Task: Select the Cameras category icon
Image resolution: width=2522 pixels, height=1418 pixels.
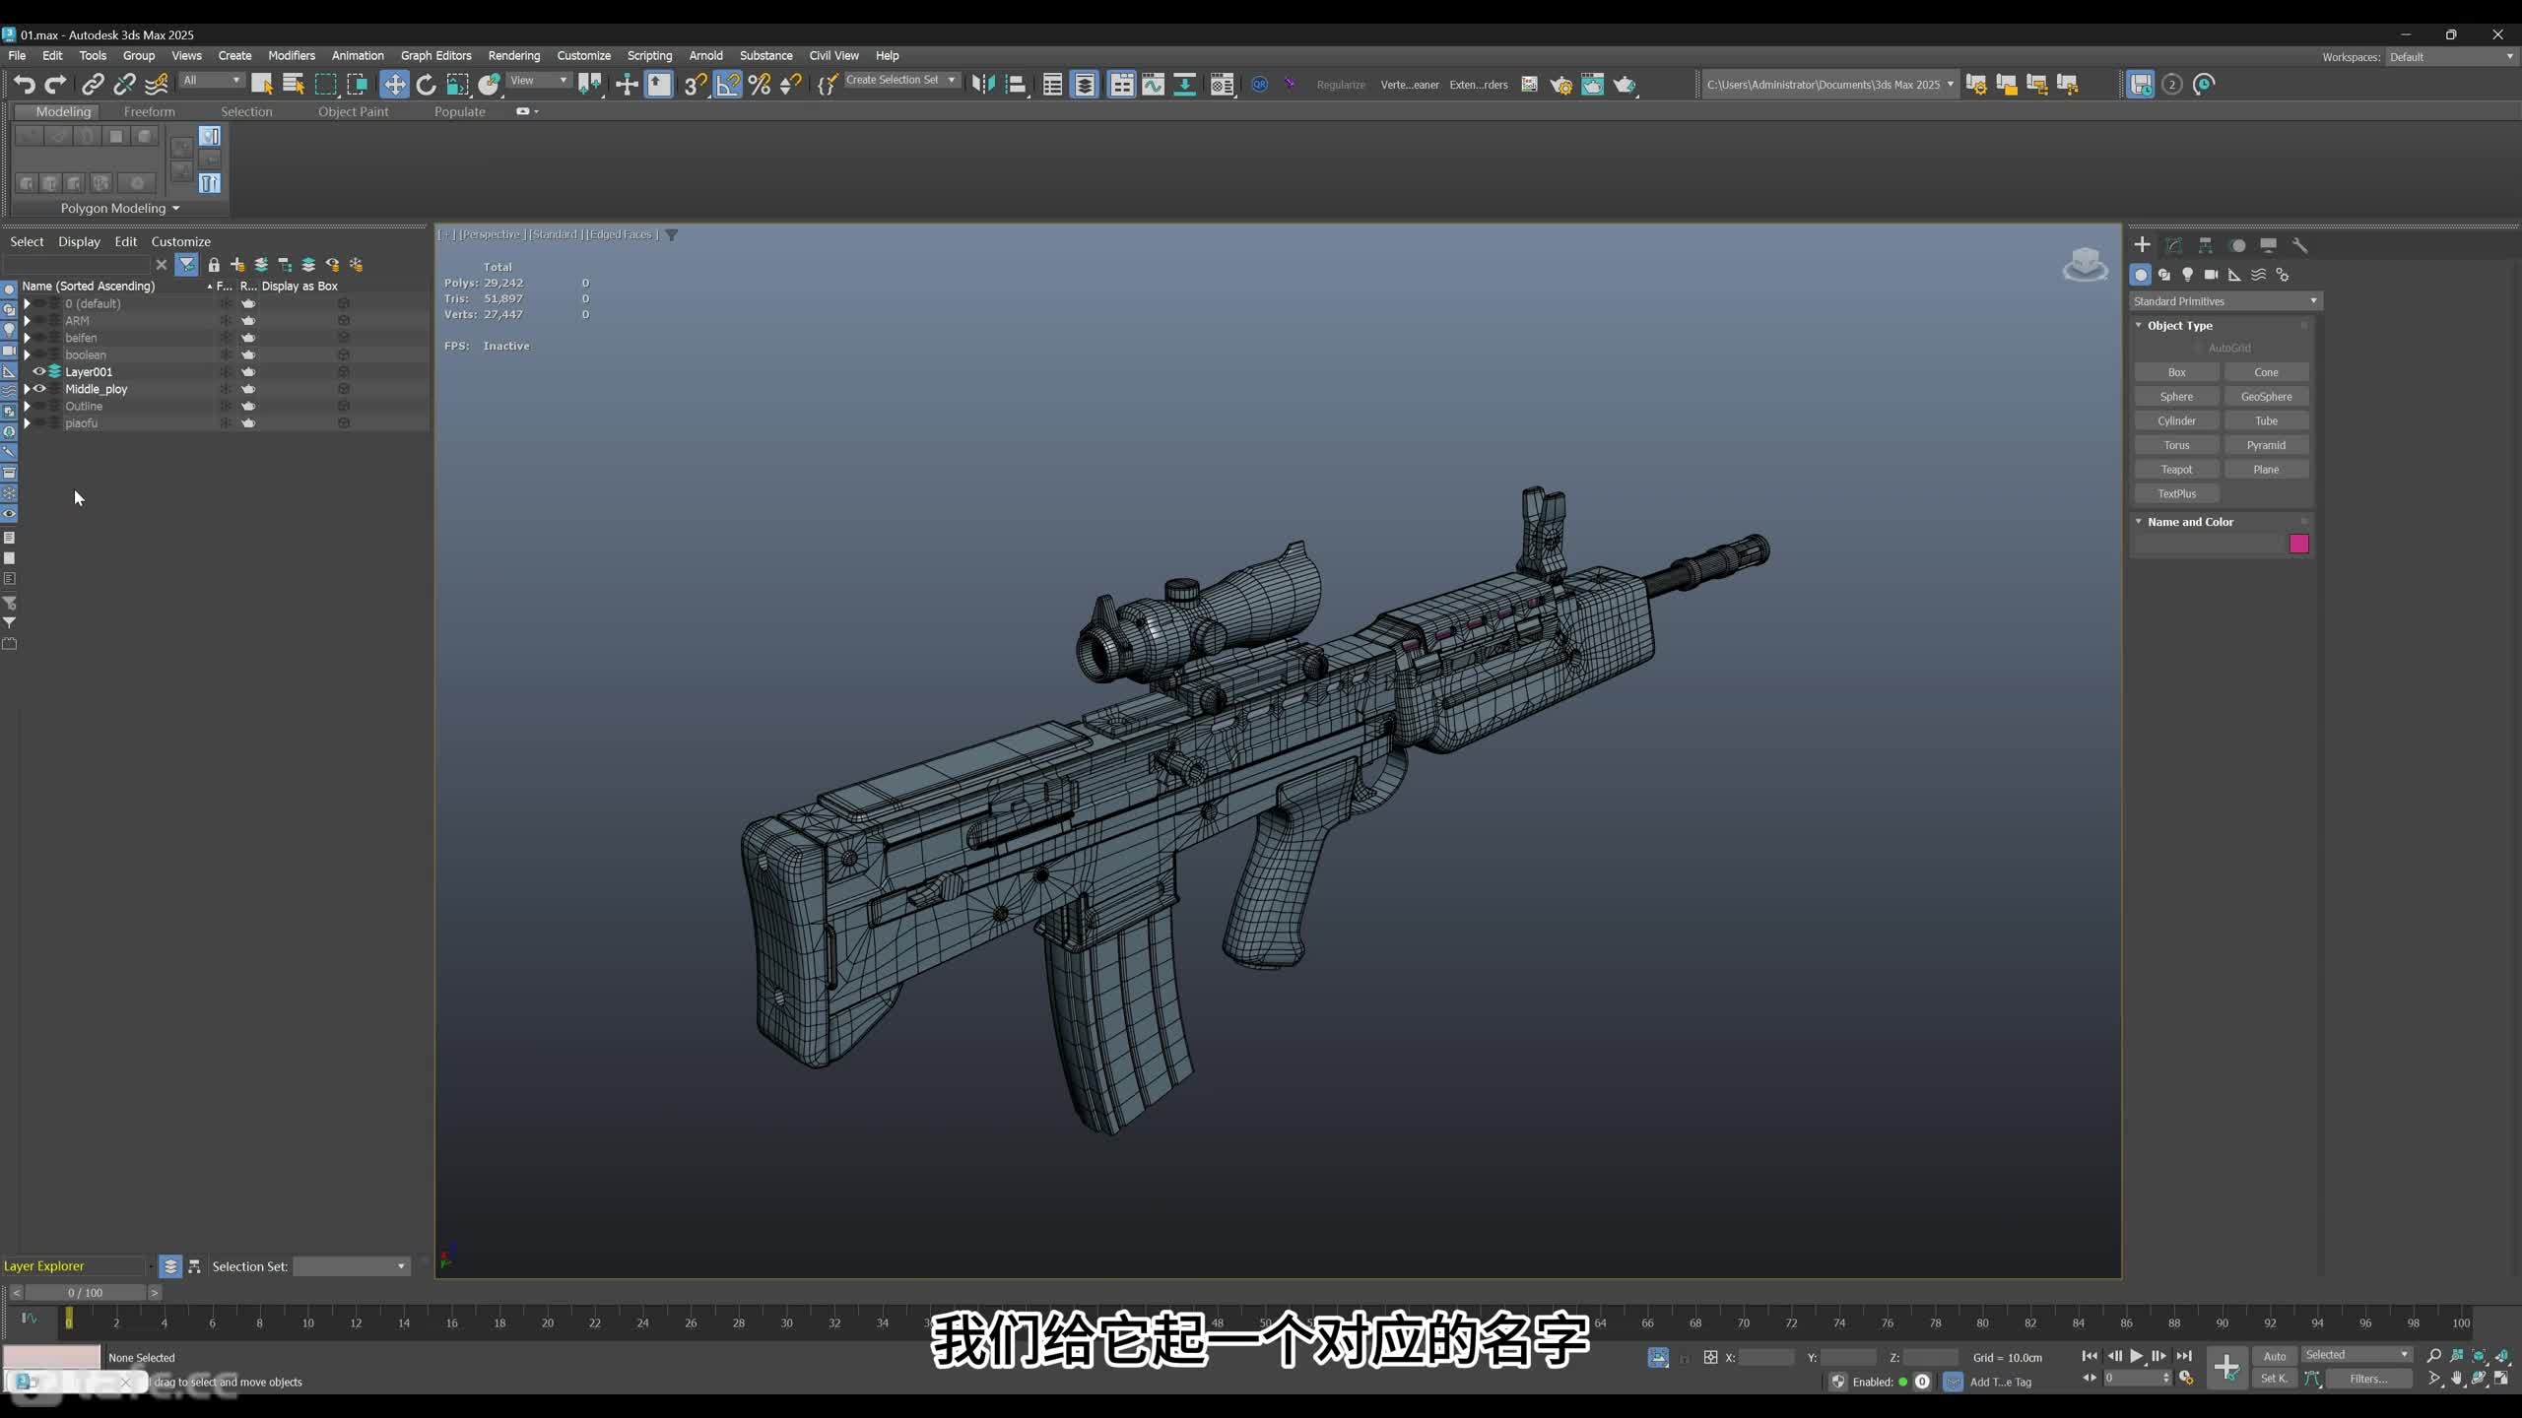Action: [x=2212, y=275]
